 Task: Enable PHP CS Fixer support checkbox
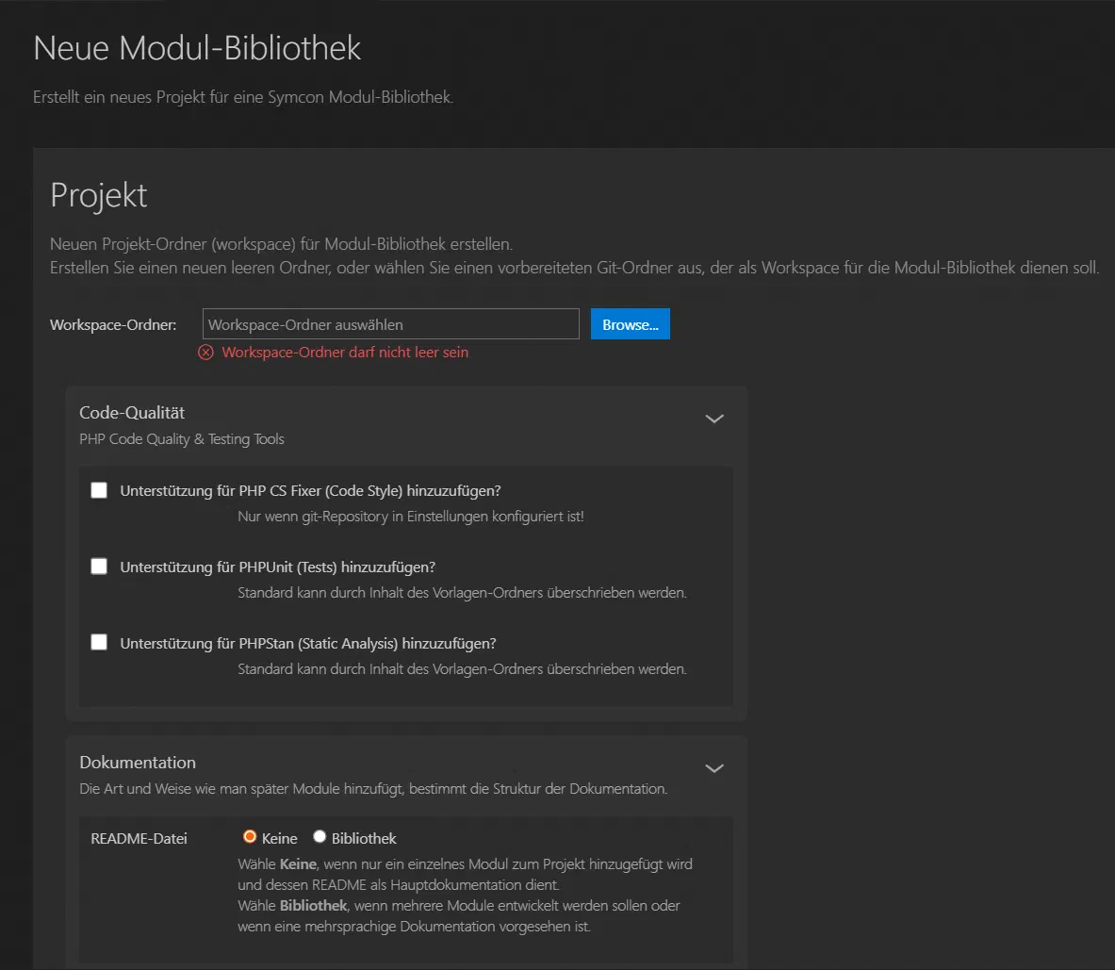point(99,491)
